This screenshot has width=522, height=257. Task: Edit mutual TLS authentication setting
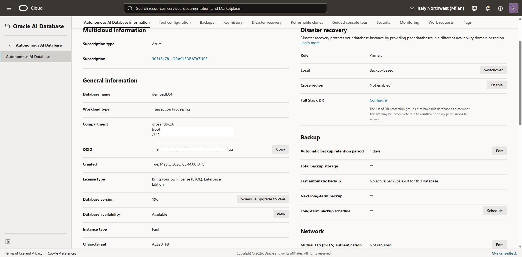pos(499,244)
